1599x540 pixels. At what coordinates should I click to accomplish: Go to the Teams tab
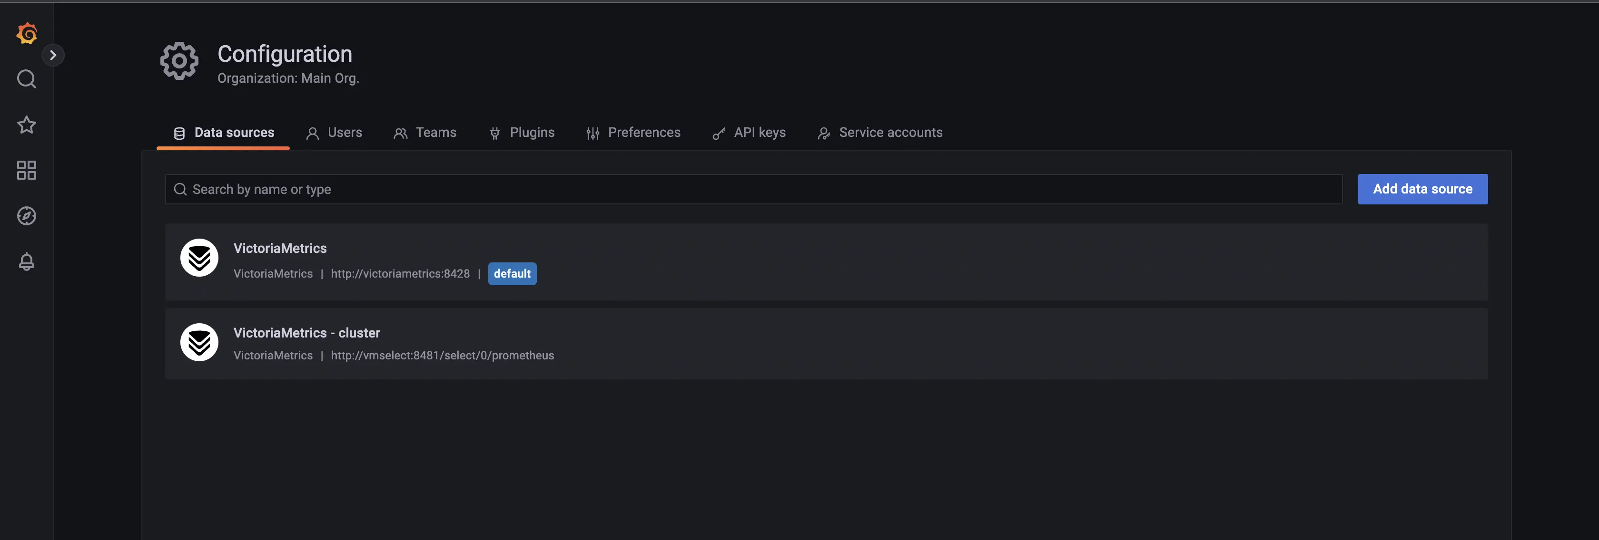click(424, 133)
